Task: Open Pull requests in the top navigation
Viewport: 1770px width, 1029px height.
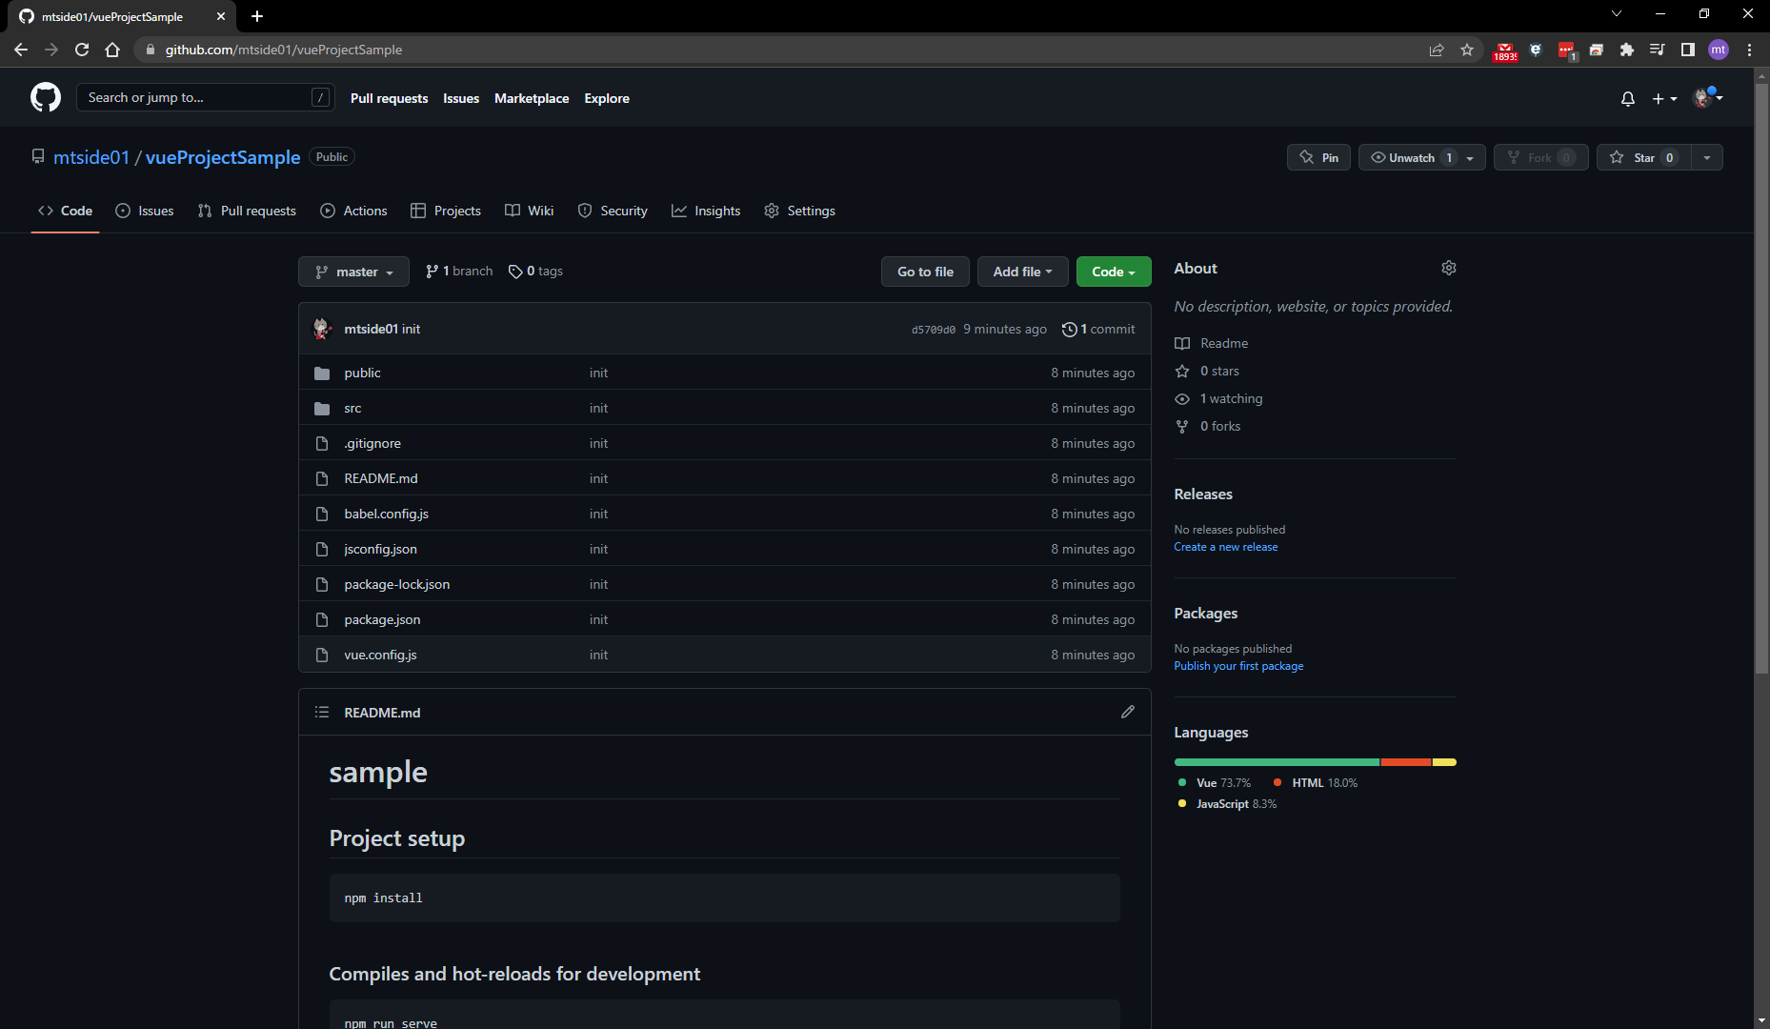Action: click(x=389, y=98)
